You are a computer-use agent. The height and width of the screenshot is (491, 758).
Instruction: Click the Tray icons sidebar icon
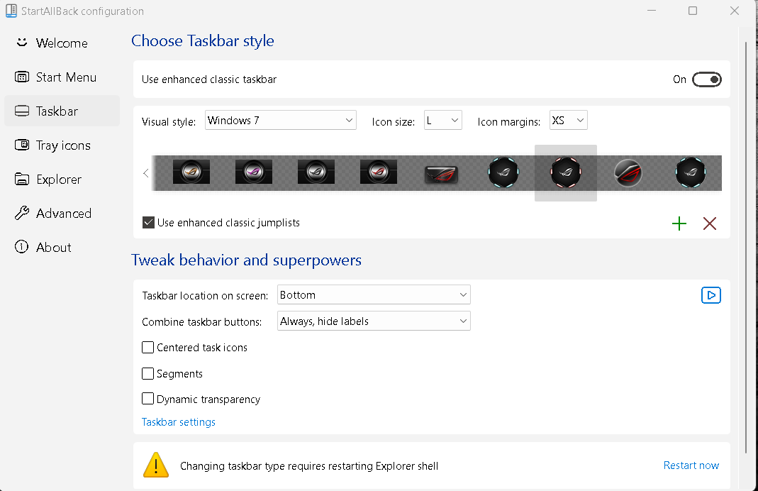point(22,145)
